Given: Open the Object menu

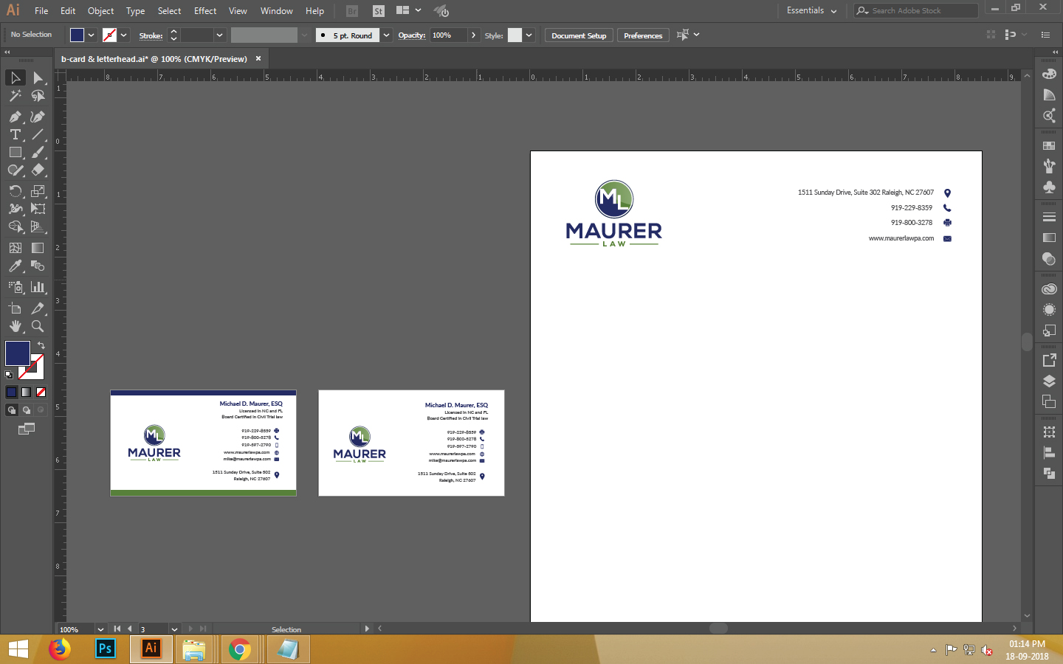Looking at the screenshot, I should (100, 10).
